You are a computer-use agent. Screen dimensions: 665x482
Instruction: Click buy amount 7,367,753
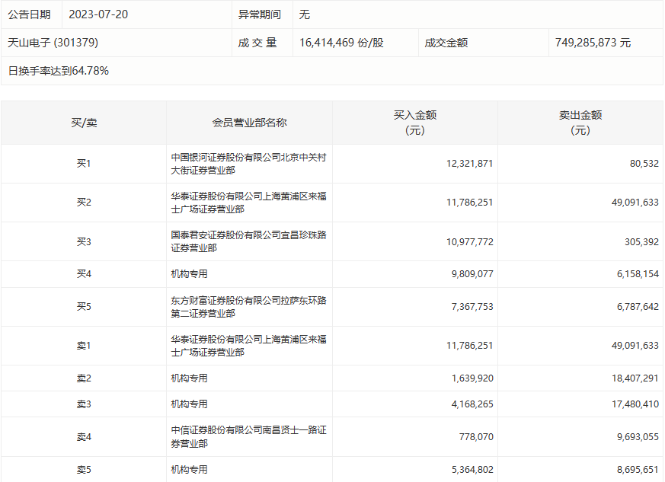(472, 307)
